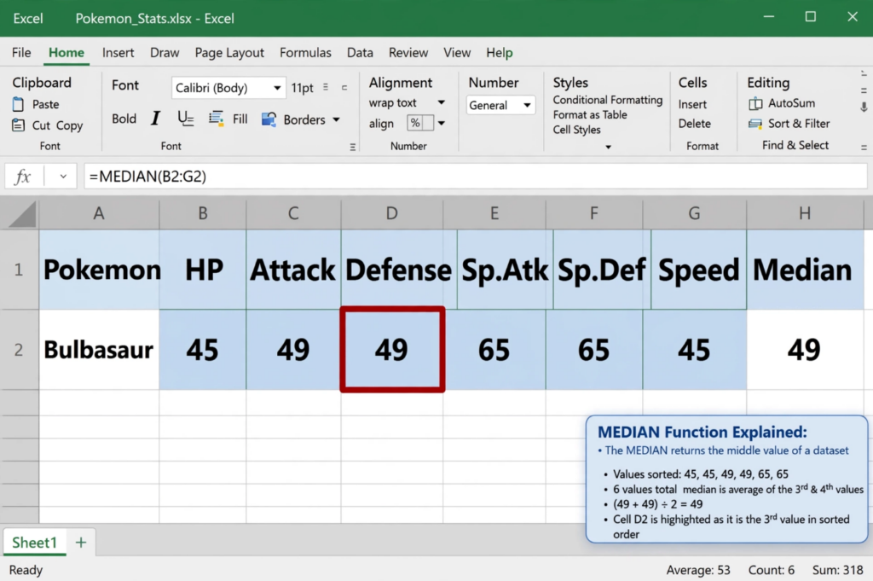Screen dimensions: 873x581
Task: Click the AutoSum icon
Action: point(755,103)
